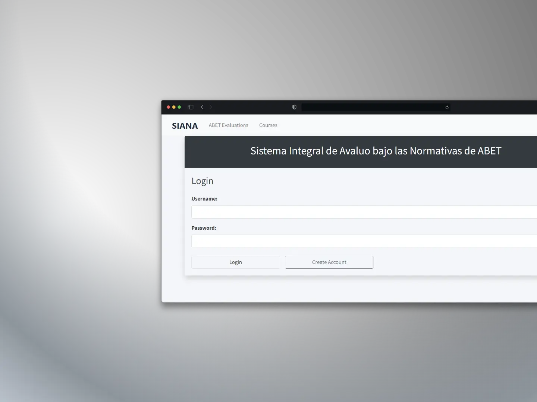Click the Sistema Integral de Avaluo banner title
Image resolution: width=537 pixels, height=402 pixels.
pyautogui.click(x=376, y=151)
